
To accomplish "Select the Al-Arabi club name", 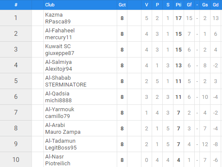I will [55, 125].
